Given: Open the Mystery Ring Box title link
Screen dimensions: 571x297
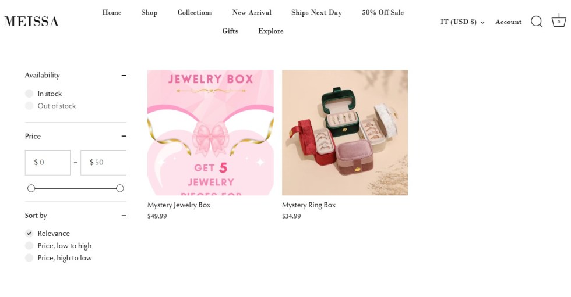Looking at the screenshot, I should [308, 205].
